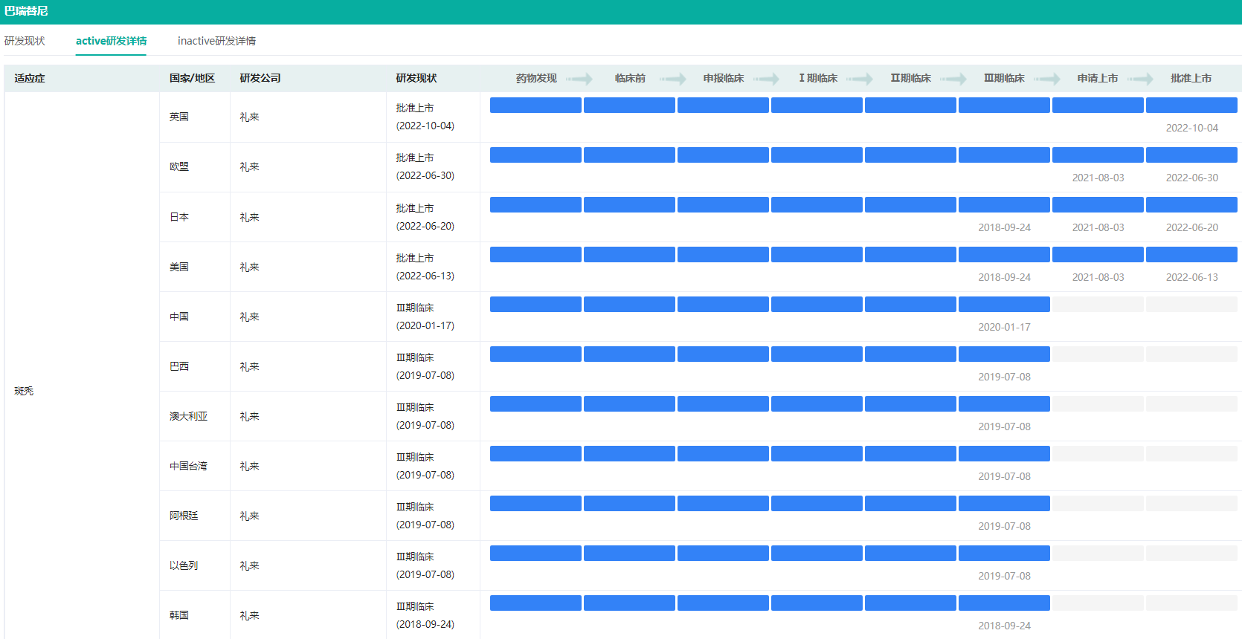Image resolution: width=1242 pixels, height=639 pixels.
Task: Select the 斑秃 indication cell
Action: 24,391
